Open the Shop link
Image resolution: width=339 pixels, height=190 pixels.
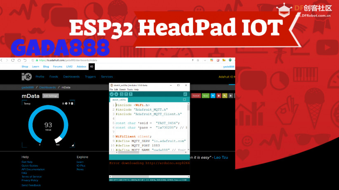click(x=25, y=67)
